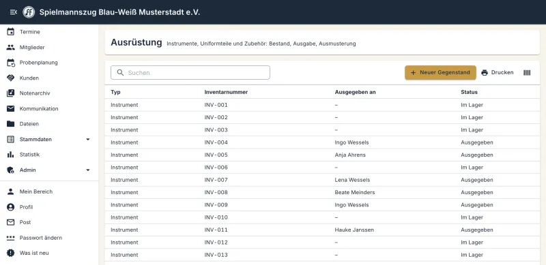
Task: Sort by the Status column header
Action: coord(469,92)
